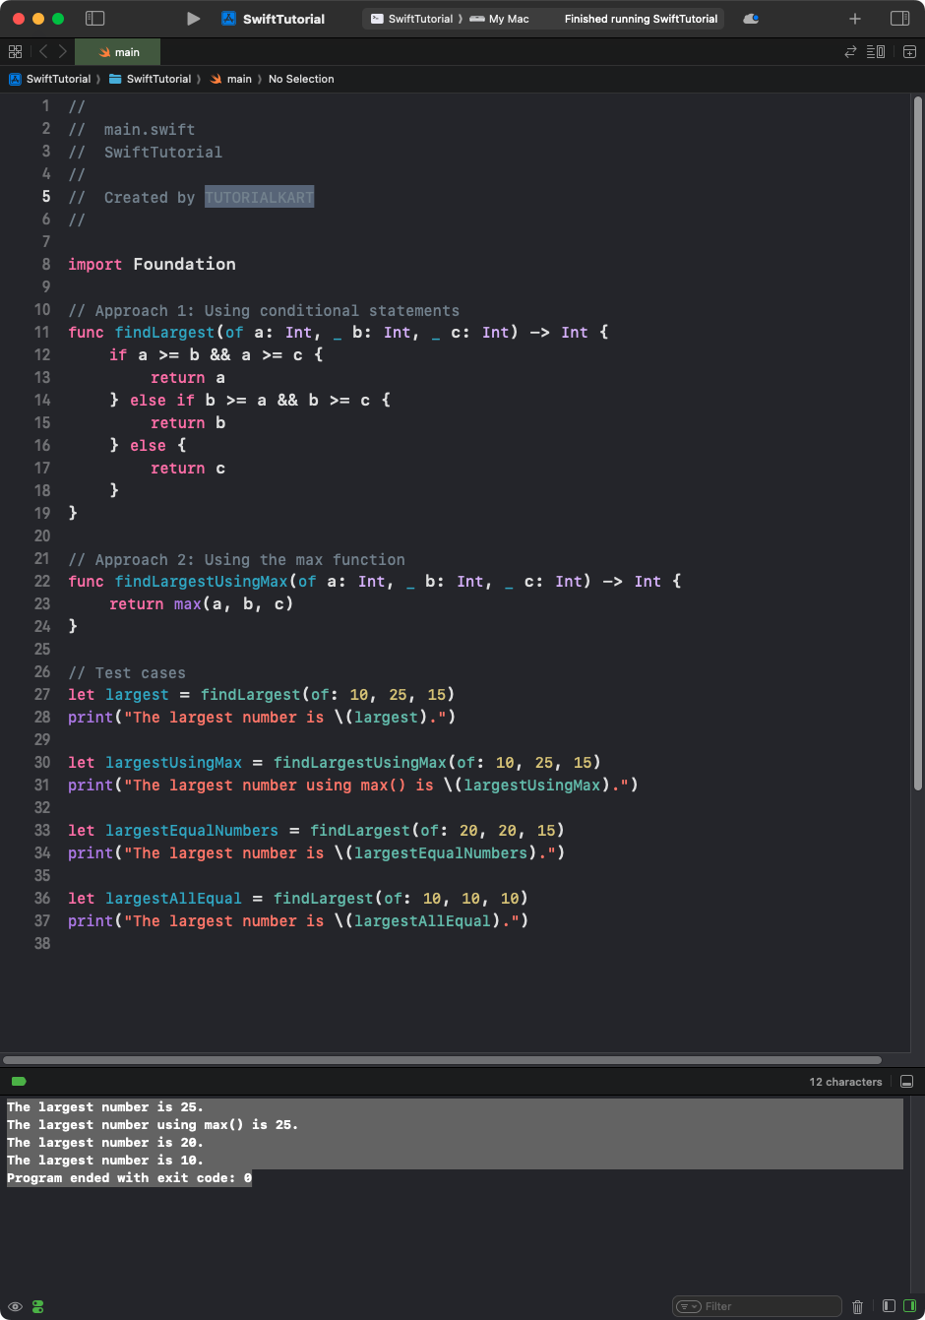Open the editor tab overview grid
This screenshot has height=1320, width=925.
tap(16, 51)
